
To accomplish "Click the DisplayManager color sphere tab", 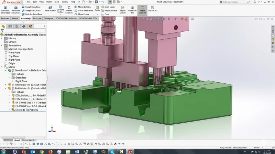I will point(31,27).
